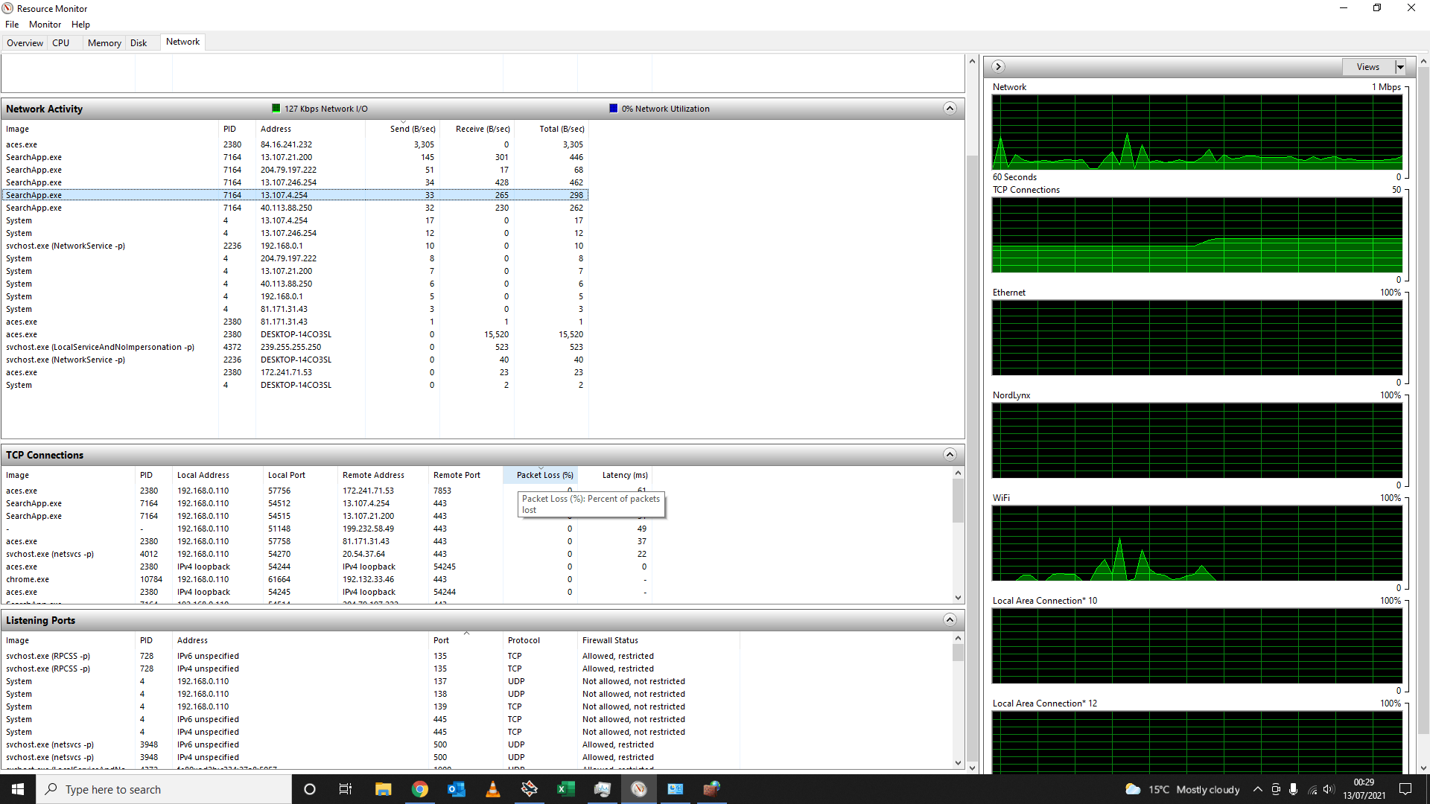The image size is (1430, 804).
Task: Sort by Total (B/sec) column header
Action: 551,129
